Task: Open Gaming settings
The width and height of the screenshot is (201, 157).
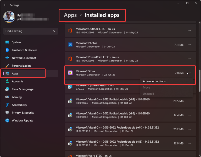Action: pos(31,97)
